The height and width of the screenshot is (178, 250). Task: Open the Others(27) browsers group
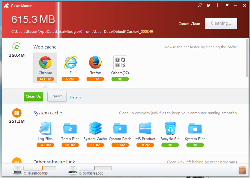120,62
